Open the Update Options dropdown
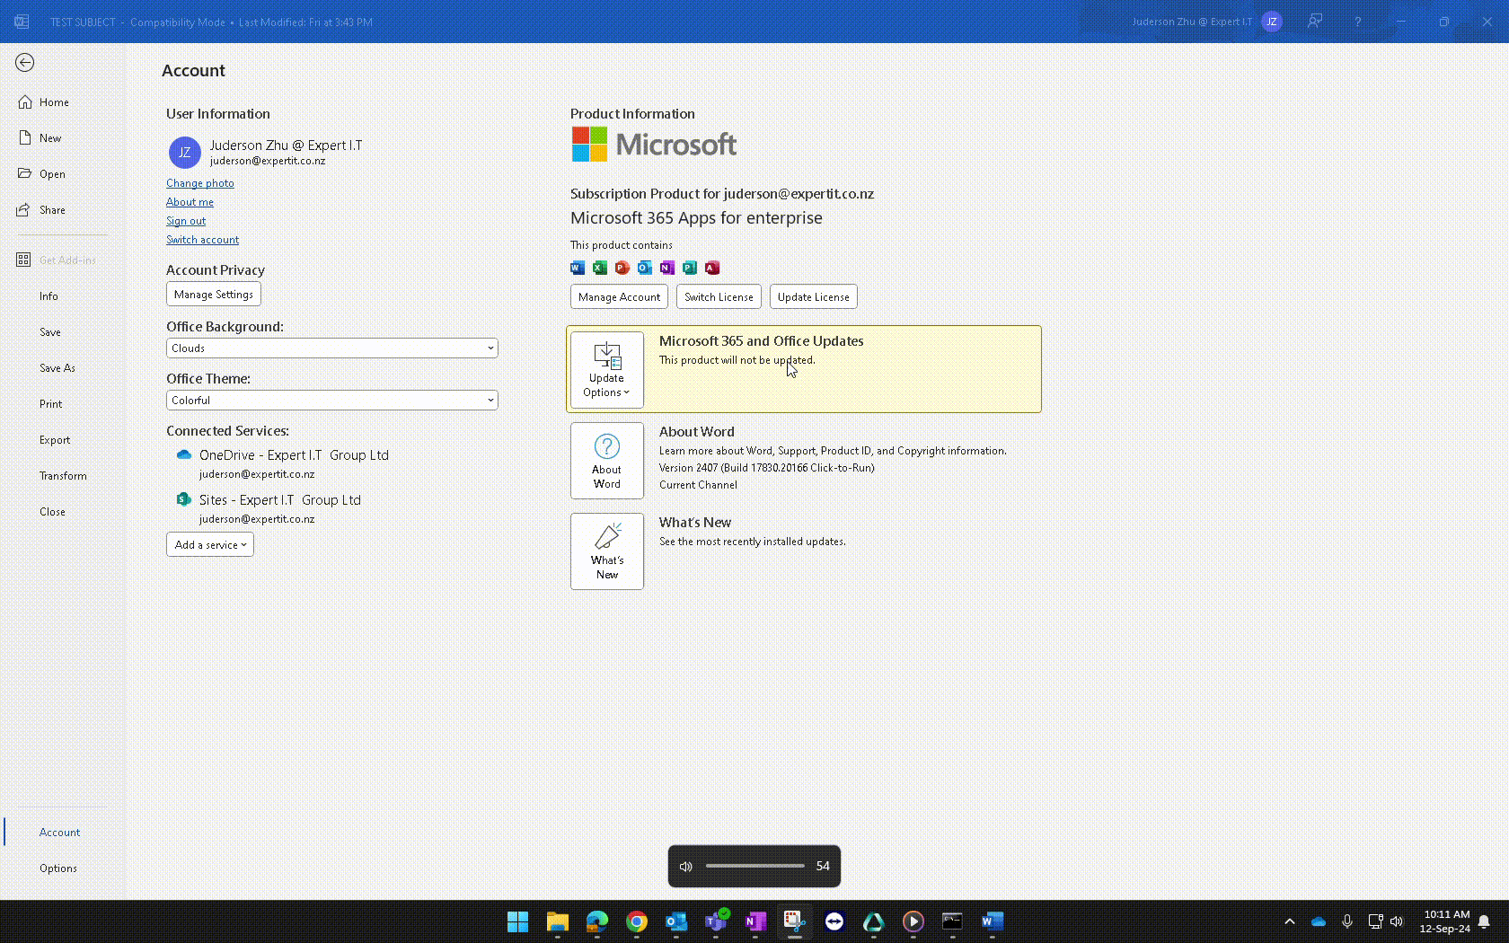 (x=607, y=369)
